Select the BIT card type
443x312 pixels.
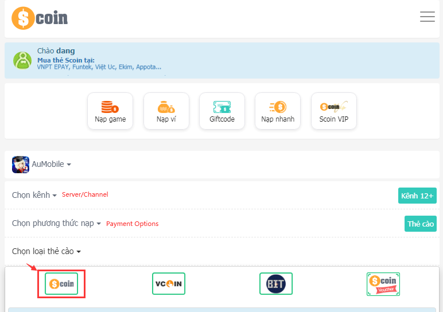pos(276,284)
